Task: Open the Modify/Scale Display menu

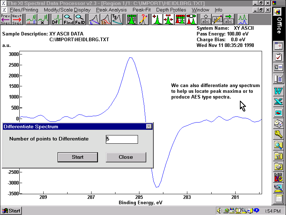Action: 67,10
